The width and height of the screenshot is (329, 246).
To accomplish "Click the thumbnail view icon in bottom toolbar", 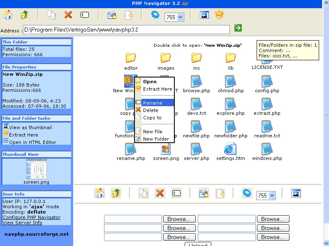I will pos(296,193).
